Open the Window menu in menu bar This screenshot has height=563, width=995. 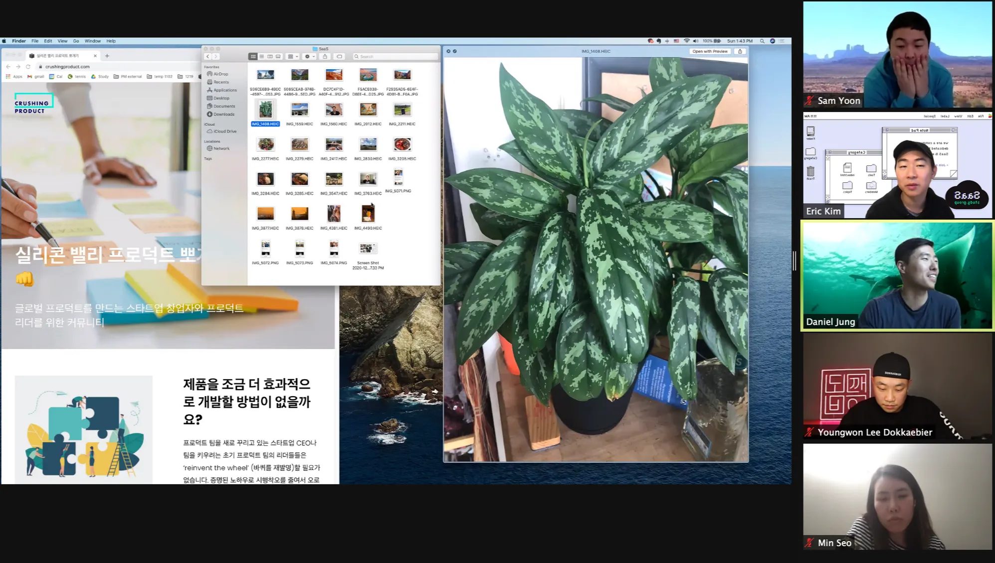(x=92, y=41)
